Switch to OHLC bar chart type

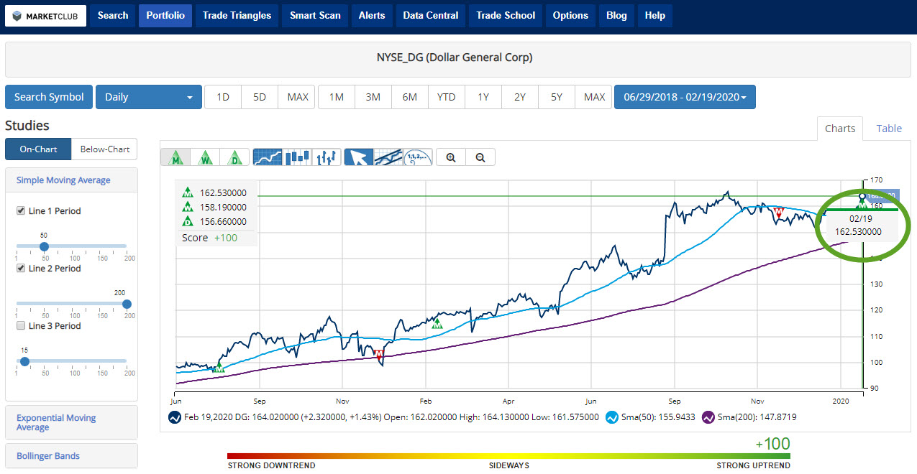tap(327, 157)
